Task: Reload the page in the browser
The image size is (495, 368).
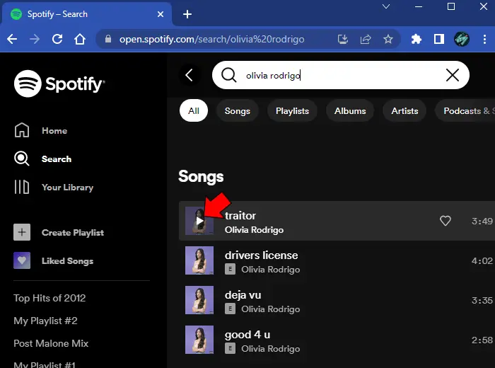Action: point(57,39)
